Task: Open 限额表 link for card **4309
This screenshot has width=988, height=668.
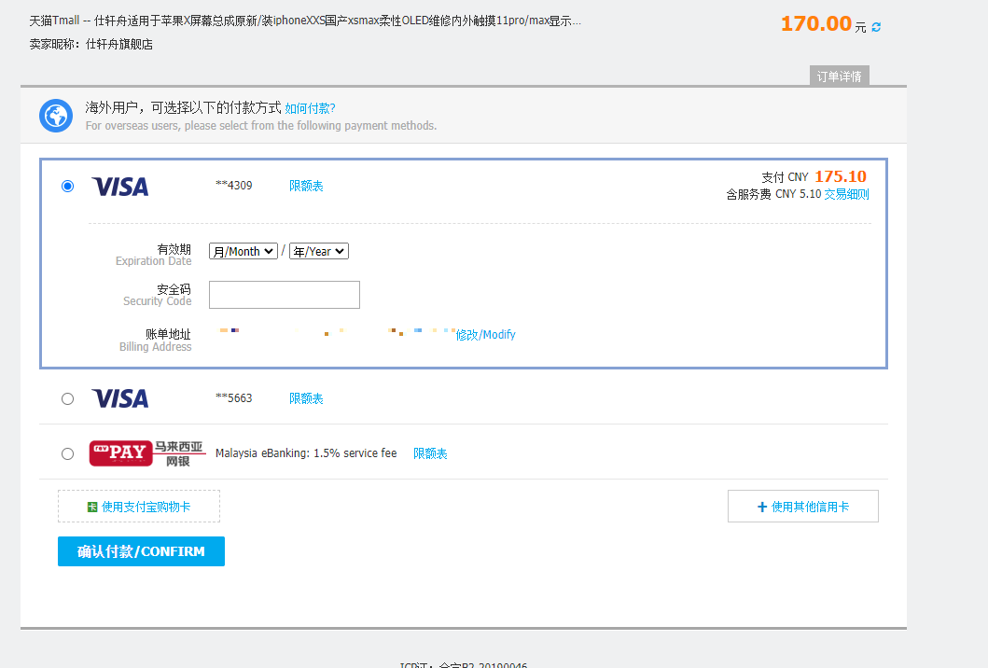Action: 306,186
